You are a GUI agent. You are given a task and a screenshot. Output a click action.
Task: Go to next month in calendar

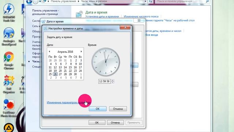tap(81, 51)
